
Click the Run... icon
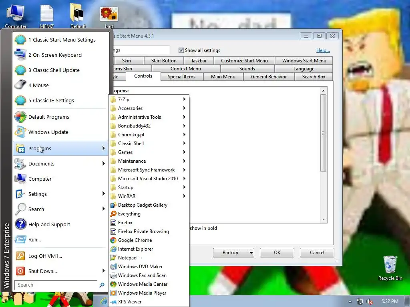pyautogui.click(x=20, y=239)
